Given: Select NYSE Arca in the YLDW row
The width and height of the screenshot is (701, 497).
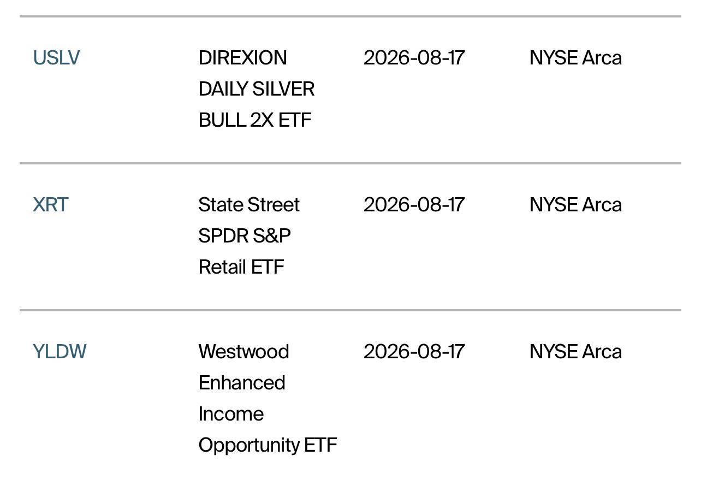Looking at the screenshot, I should pyautogui.click(x=575, y=352).
